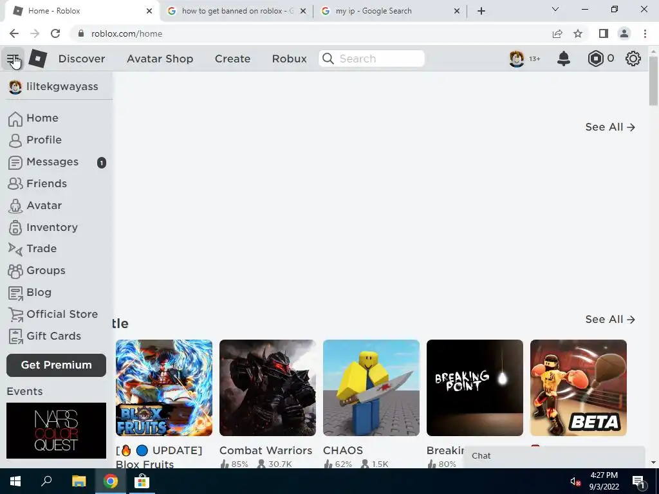
Task: Open Create in top navigation
Action: [232, 59]
